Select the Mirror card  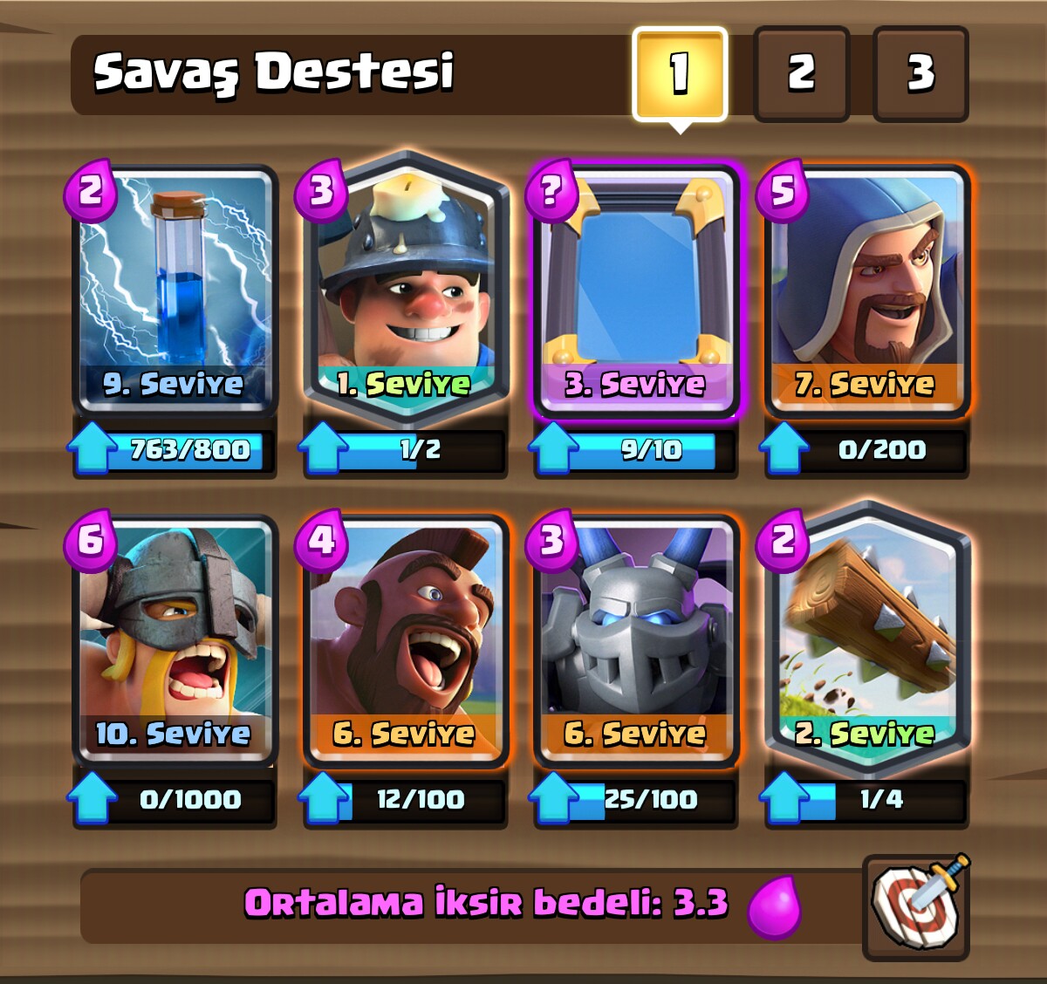click(635, 290)
